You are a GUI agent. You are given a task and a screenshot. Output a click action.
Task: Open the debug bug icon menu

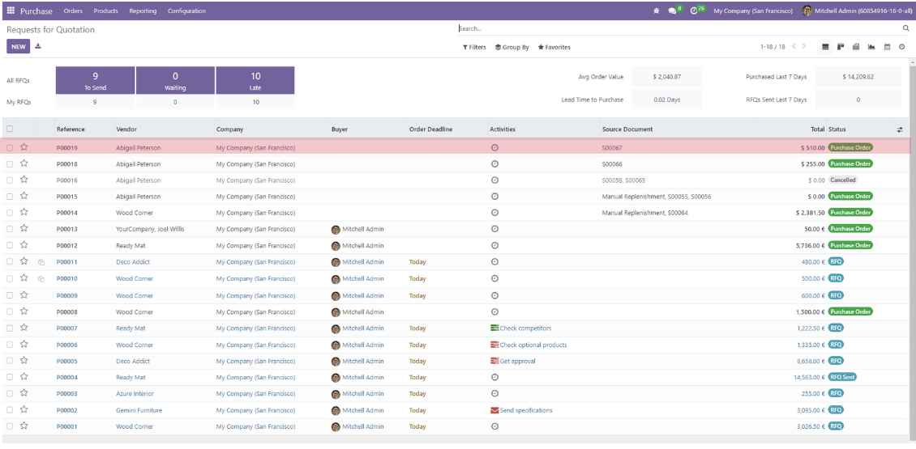pos(656,11)
